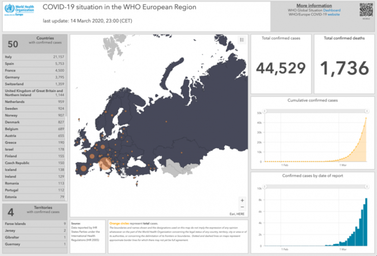Choose United Kingdom row in countries list
377x256 pixels.
click(x=34, y=93)
